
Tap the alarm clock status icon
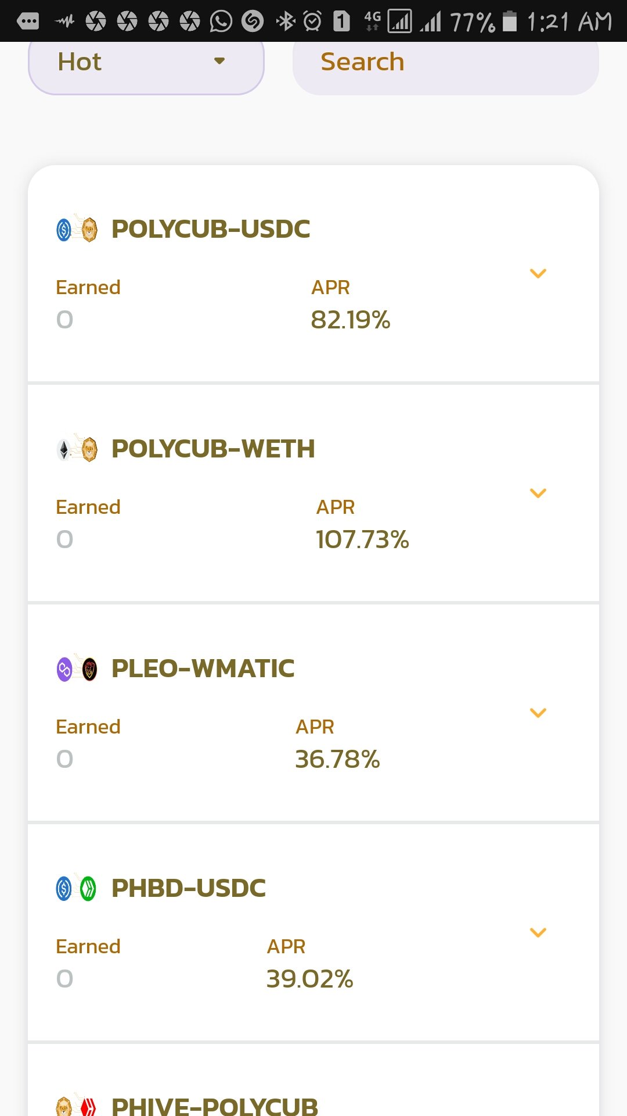[312, 22]
